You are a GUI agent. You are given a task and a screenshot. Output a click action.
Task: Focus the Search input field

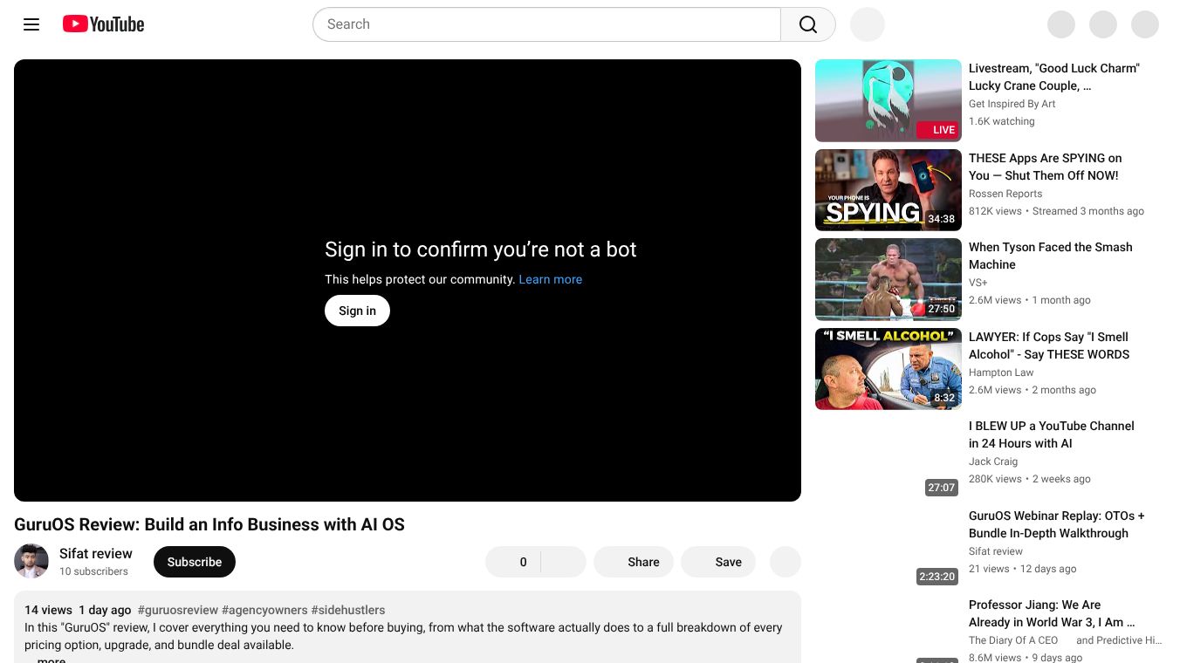click(546, 24)
